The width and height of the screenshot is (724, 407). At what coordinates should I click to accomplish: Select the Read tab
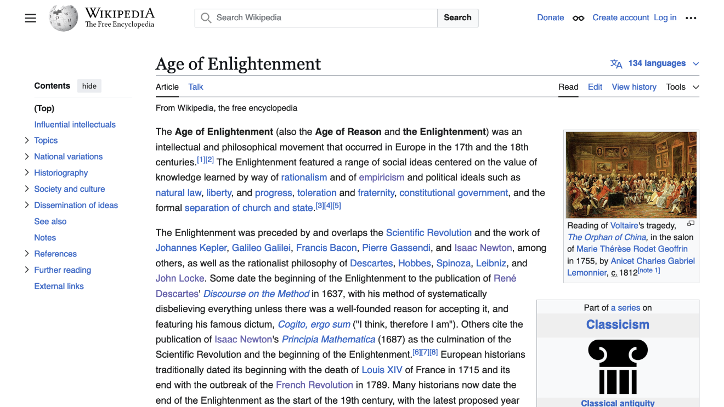point(568,87)
